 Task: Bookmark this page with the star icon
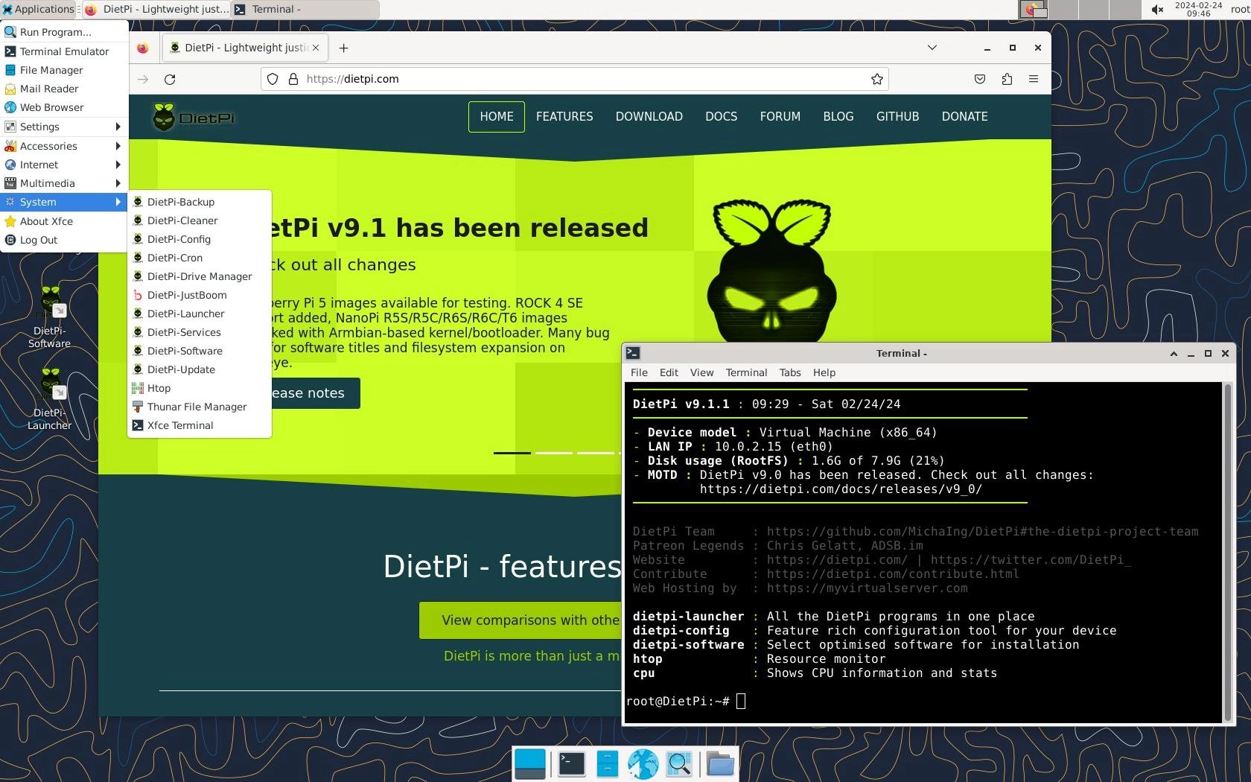coord(877,79)
